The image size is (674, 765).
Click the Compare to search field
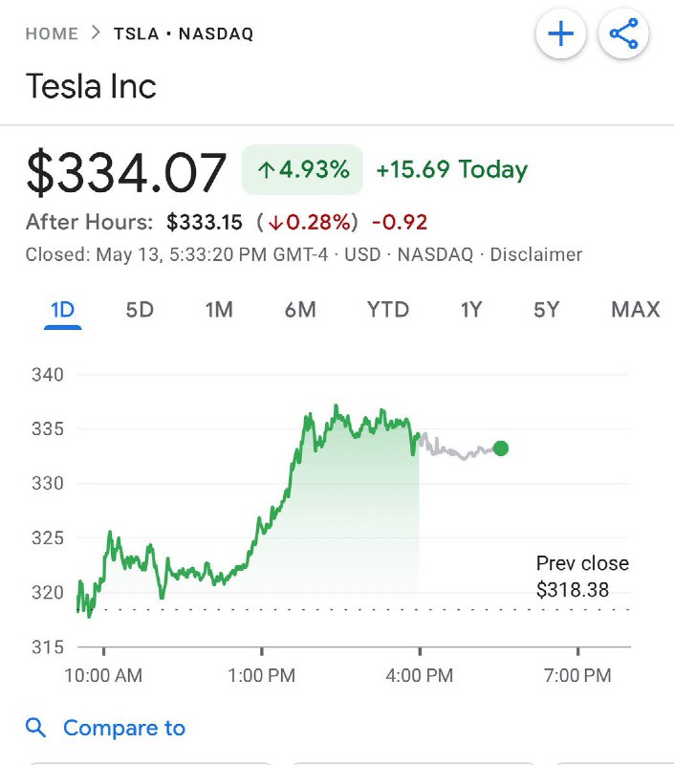coord(126,728)
